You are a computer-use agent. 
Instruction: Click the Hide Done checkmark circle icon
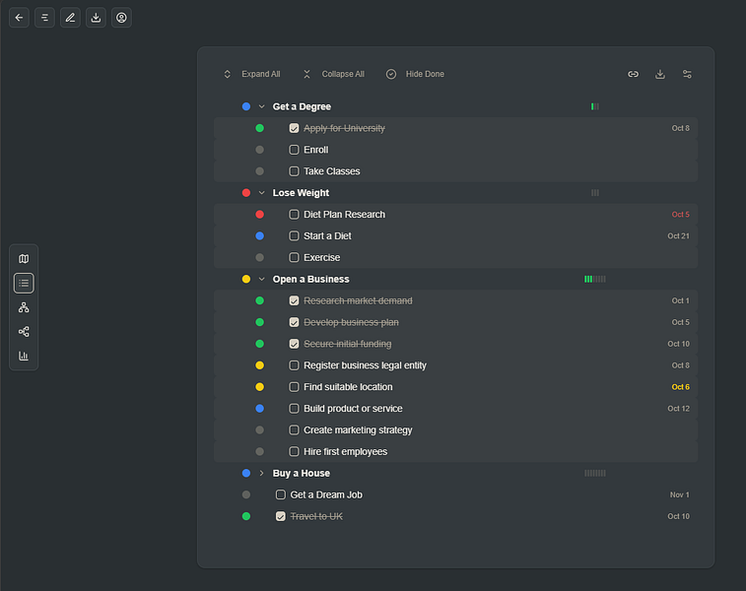pos(391,74)
